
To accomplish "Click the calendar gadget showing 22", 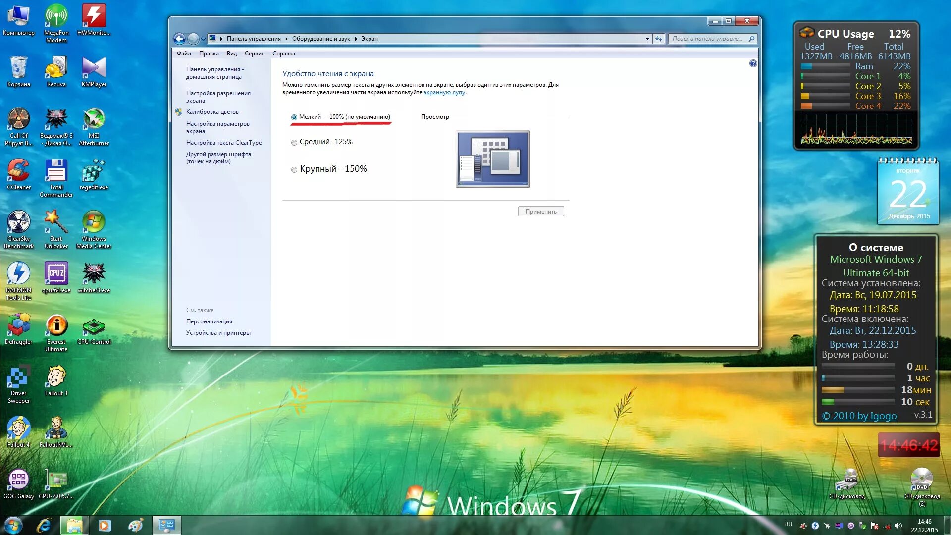I will coord(908,191).
